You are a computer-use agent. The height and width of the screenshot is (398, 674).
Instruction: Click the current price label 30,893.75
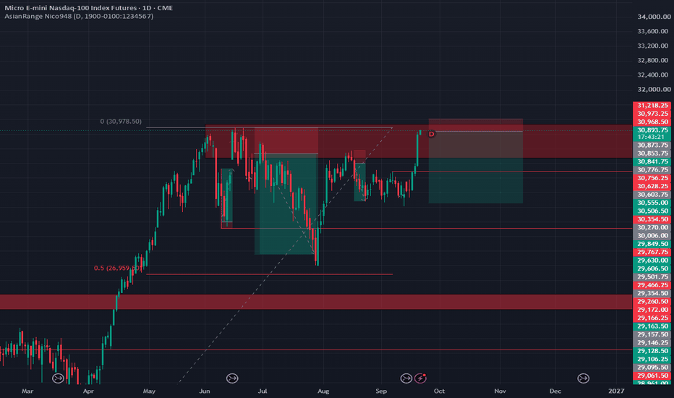pyautogui.click(x=652, y=130)
